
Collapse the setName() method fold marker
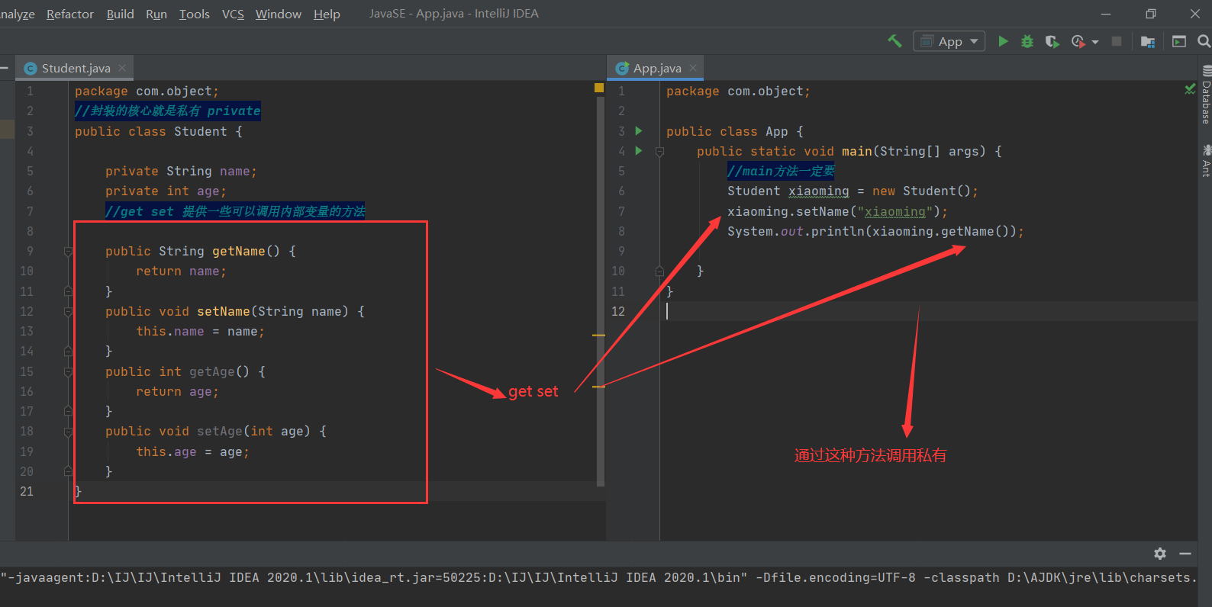(68, 311)
